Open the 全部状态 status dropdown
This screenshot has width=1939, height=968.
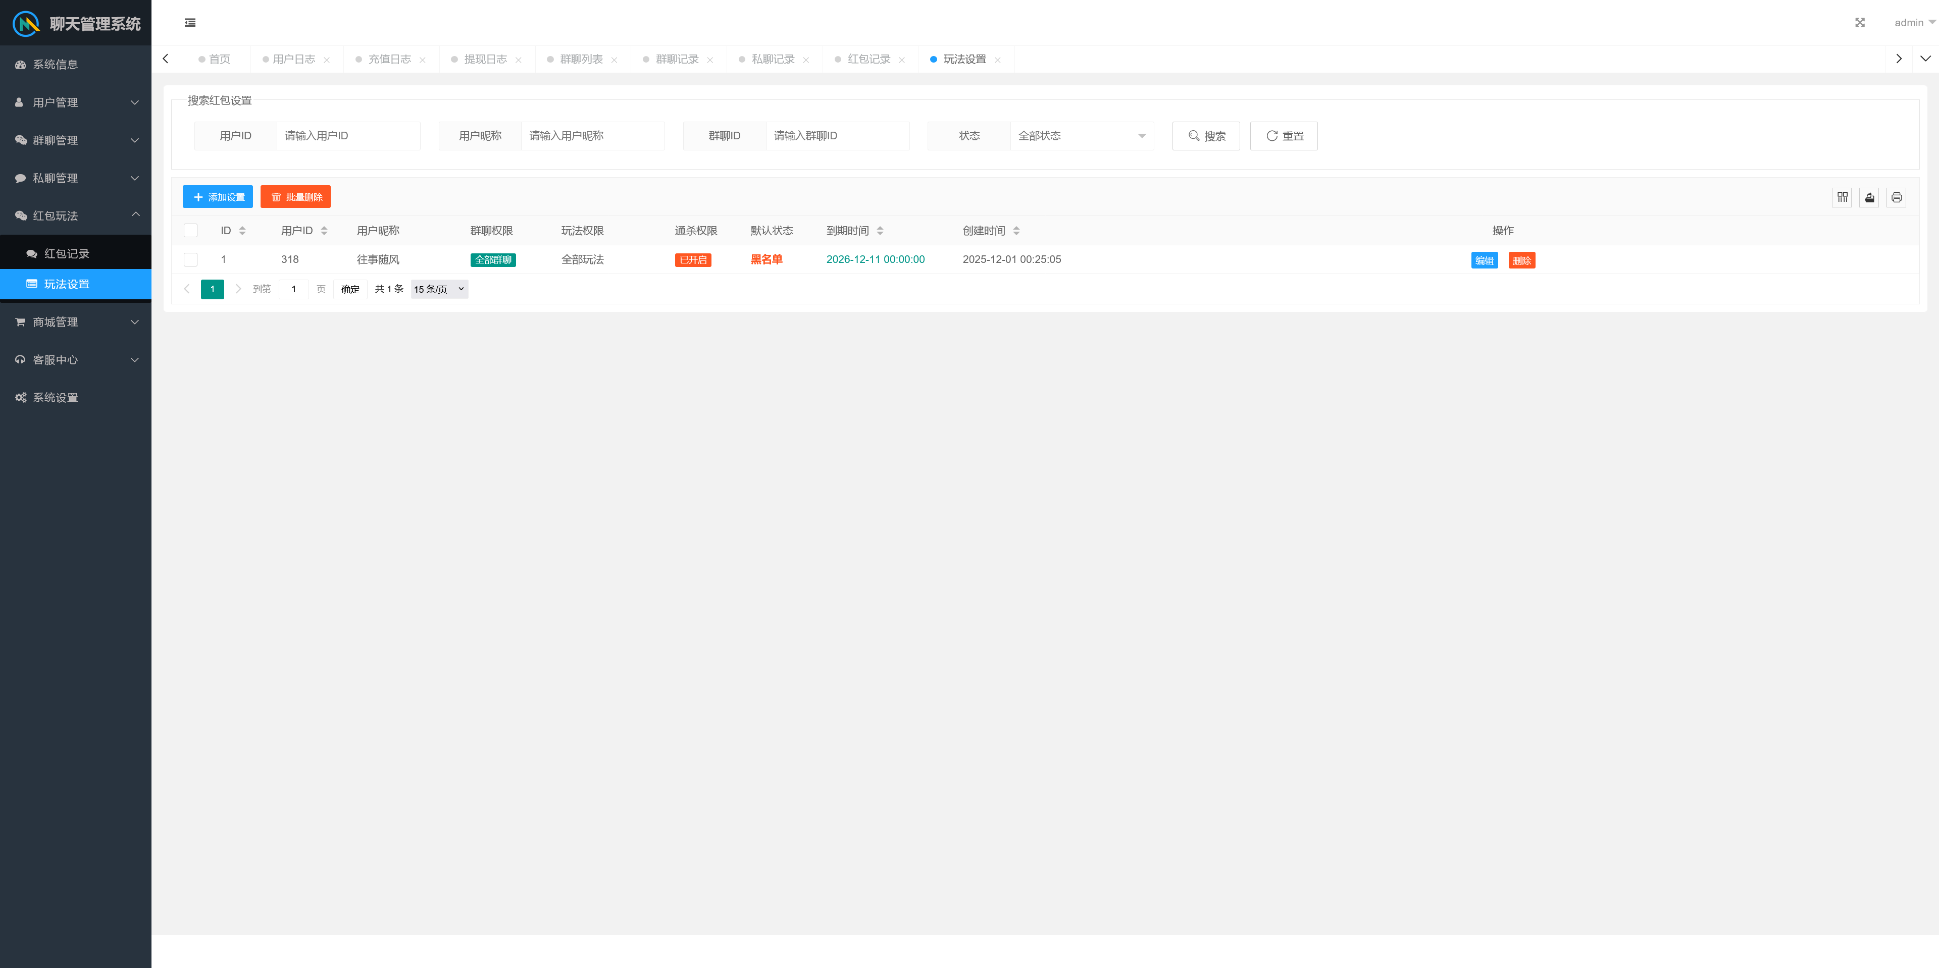(x=1081, y=136)
